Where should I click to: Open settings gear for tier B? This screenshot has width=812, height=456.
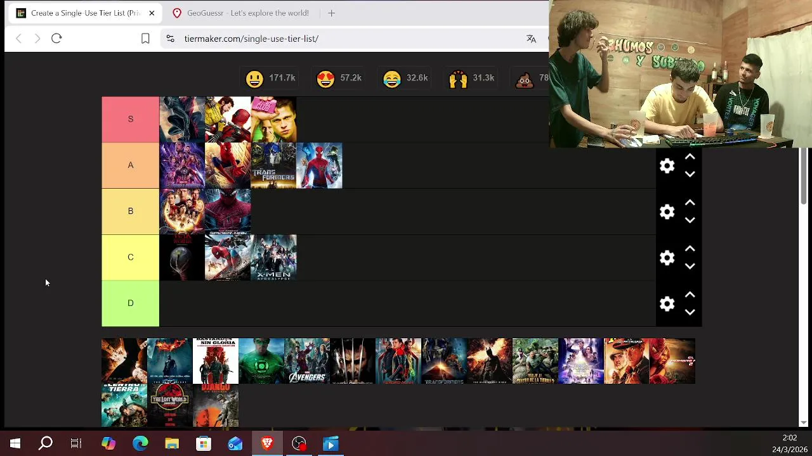point(667,212)
